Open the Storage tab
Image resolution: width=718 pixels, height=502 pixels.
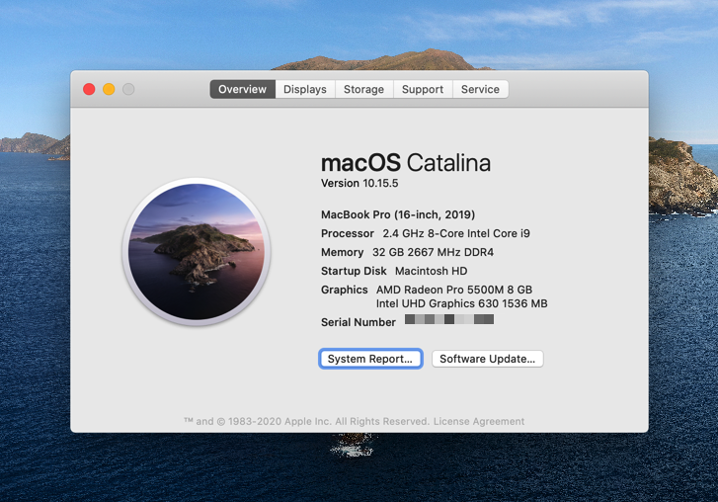click(x=364, y=89)
